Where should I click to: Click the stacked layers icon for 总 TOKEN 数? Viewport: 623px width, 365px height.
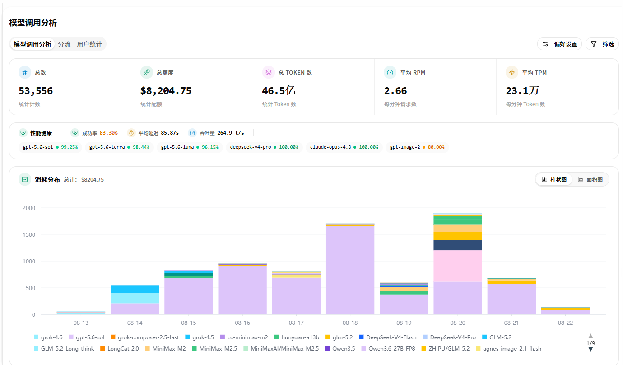269,72
